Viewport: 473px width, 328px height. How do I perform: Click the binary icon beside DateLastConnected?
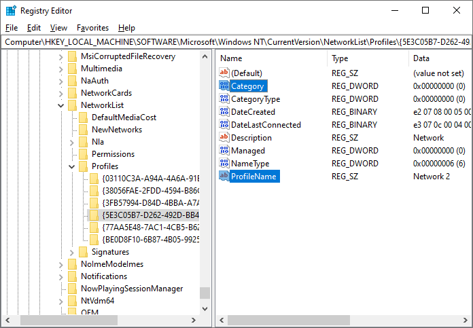tap(224, 125)
